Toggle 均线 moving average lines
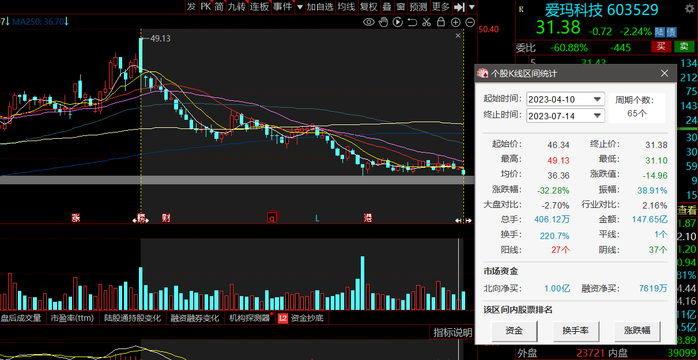 tap(346, 7)
